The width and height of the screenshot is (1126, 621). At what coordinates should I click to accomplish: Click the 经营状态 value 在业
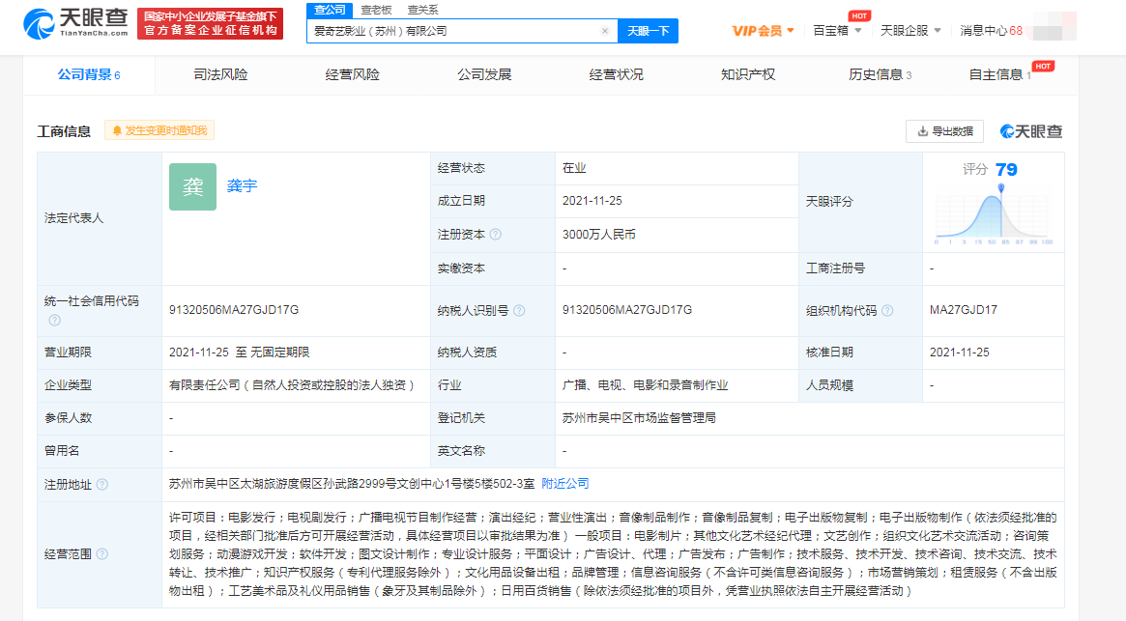pyautogui.click(x=574, y=168)
